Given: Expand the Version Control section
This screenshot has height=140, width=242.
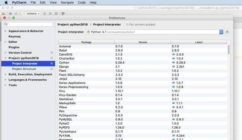Looking at the screenshot, I should 5,52.
